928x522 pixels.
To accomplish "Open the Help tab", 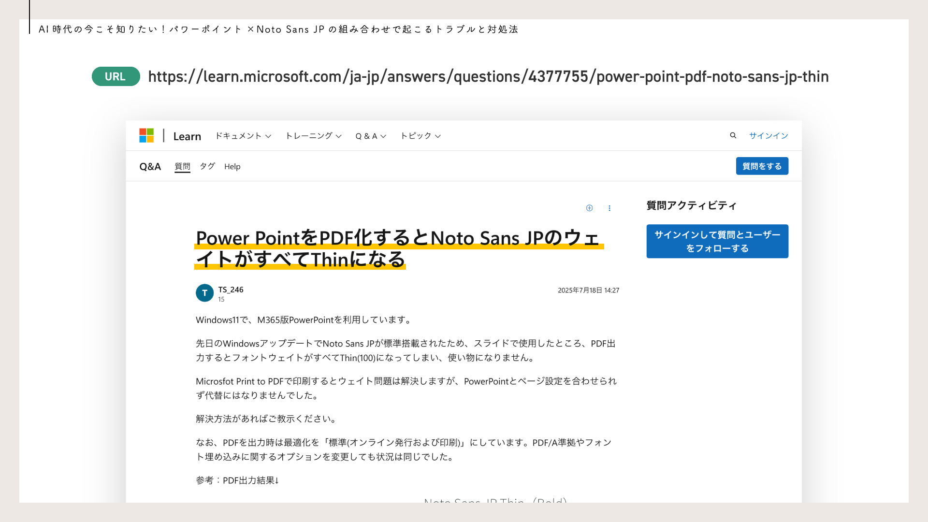I will click(x=232, y=166).
